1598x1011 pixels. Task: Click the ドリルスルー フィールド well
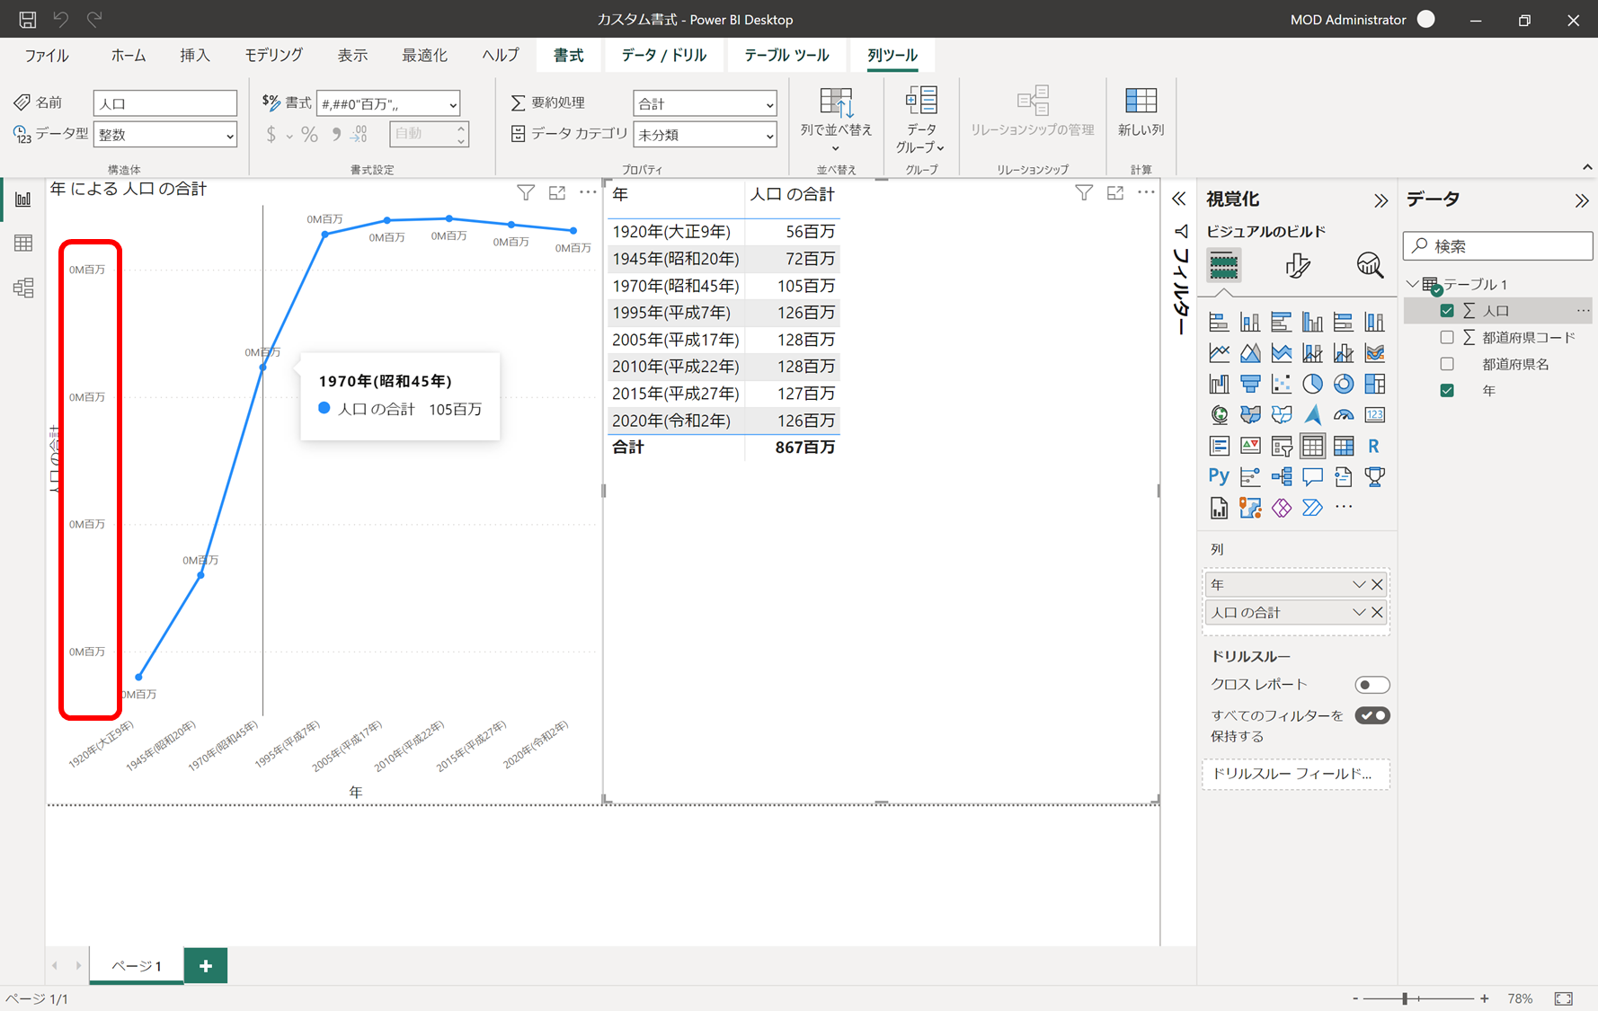[x=1296, y=774]
